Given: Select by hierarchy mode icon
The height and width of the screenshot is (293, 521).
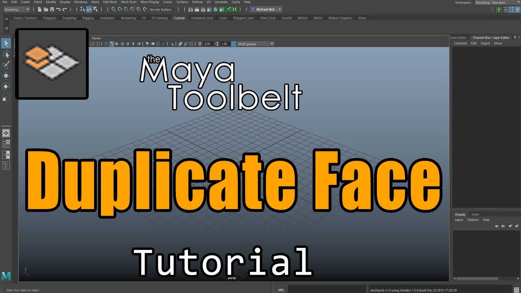Looking at the screenshot, I should 83,9.
